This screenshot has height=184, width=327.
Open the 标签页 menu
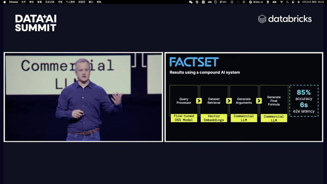82,2
